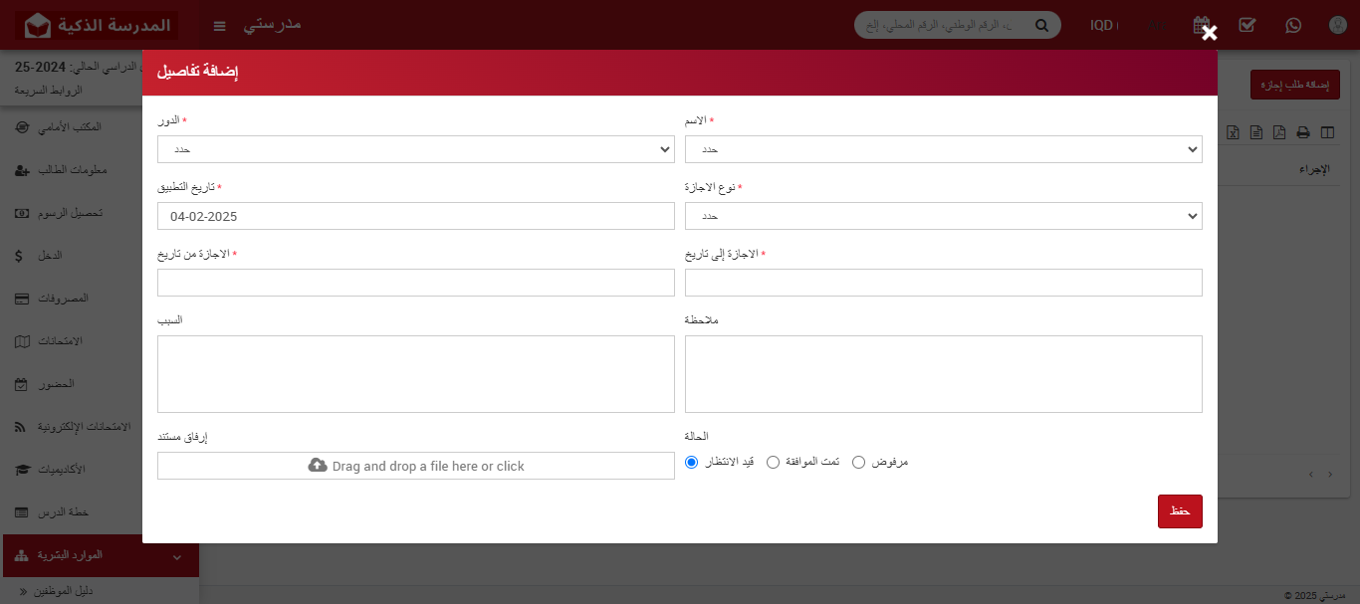The height and width of the screenshot is (604, 1360).
Task: Click the حفظ save button
Action: (x=1180, y=511)
